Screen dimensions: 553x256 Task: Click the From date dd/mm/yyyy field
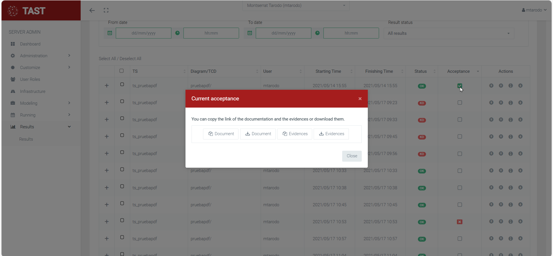click(x=143, y=33)
